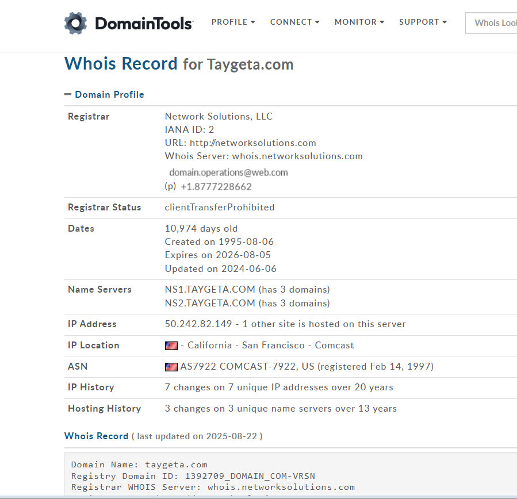Screen dimensions: 517x499
Task: Expand the Connect dropdown menu
Action: pos(294,22)
